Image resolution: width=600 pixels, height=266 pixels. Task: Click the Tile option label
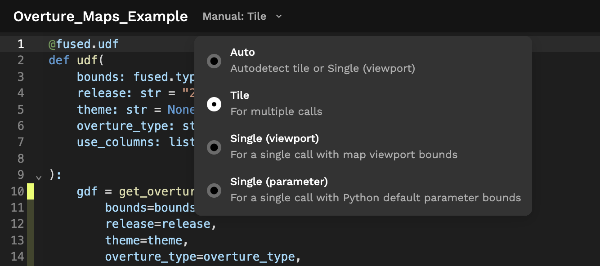[240, 96]
